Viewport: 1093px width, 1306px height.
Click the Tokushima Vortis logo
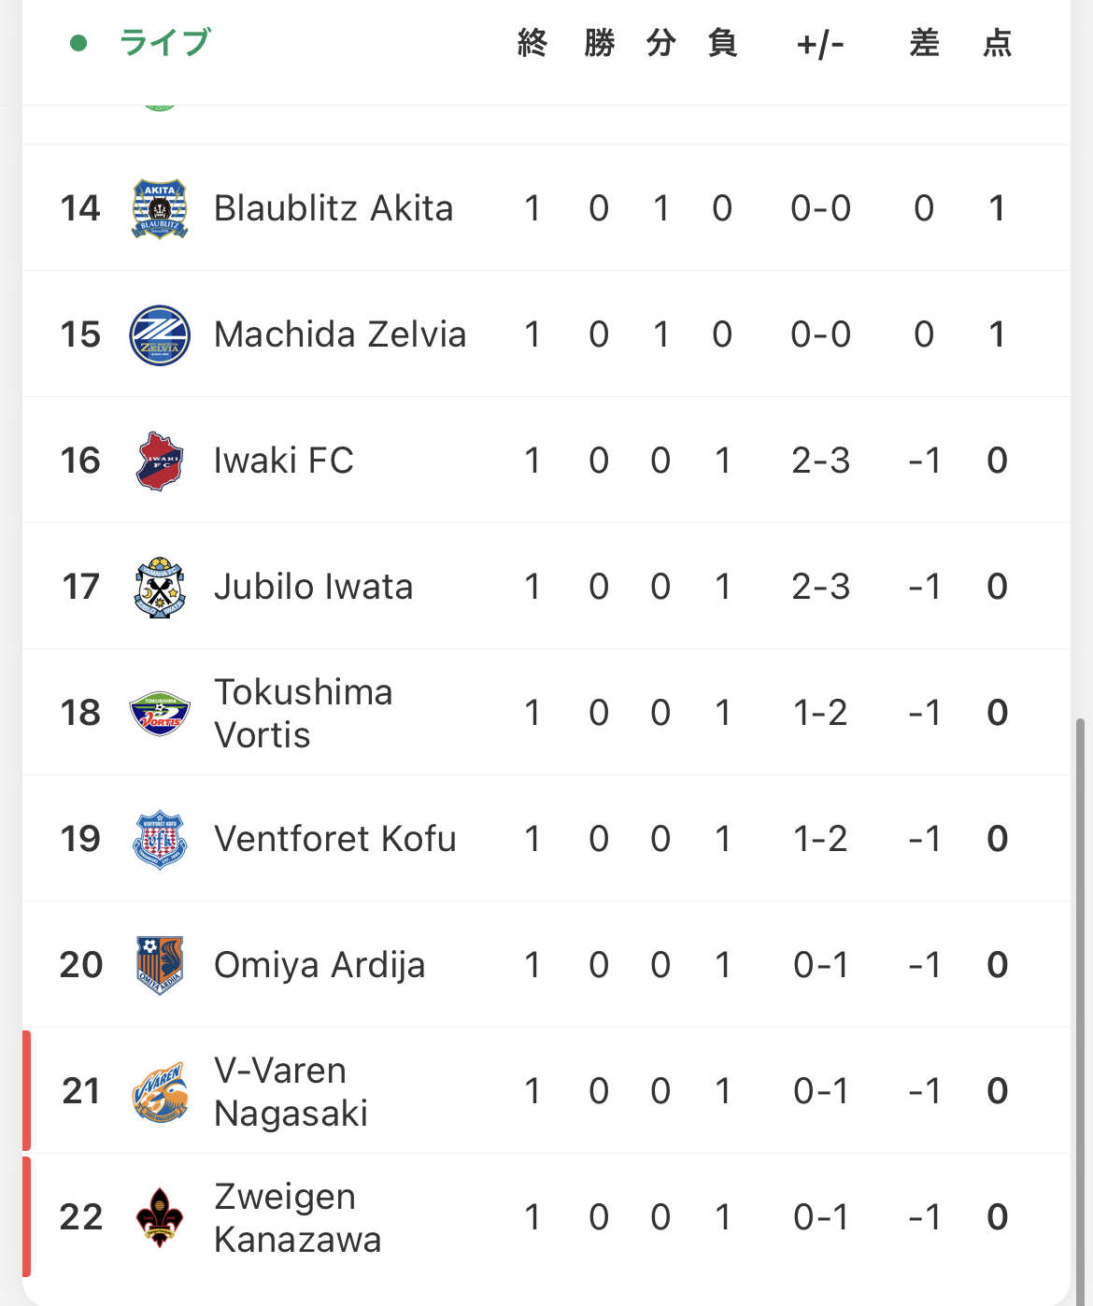160,713
